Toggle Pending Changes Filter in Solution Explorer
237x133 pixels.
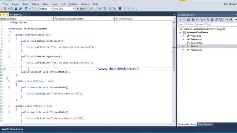(x=201, y=20)
